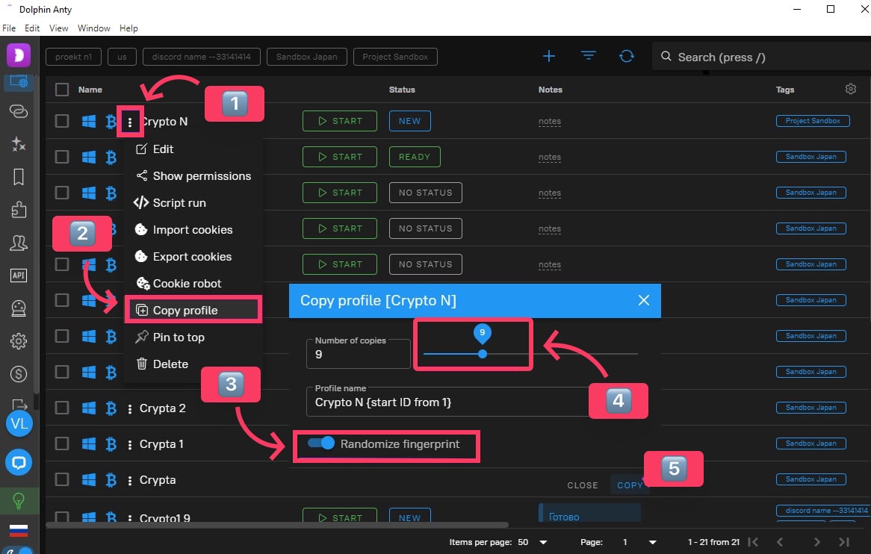Screen dimensions: 871x554
Task: Open the Page number dropdown
Action: (x=639, y=542)
